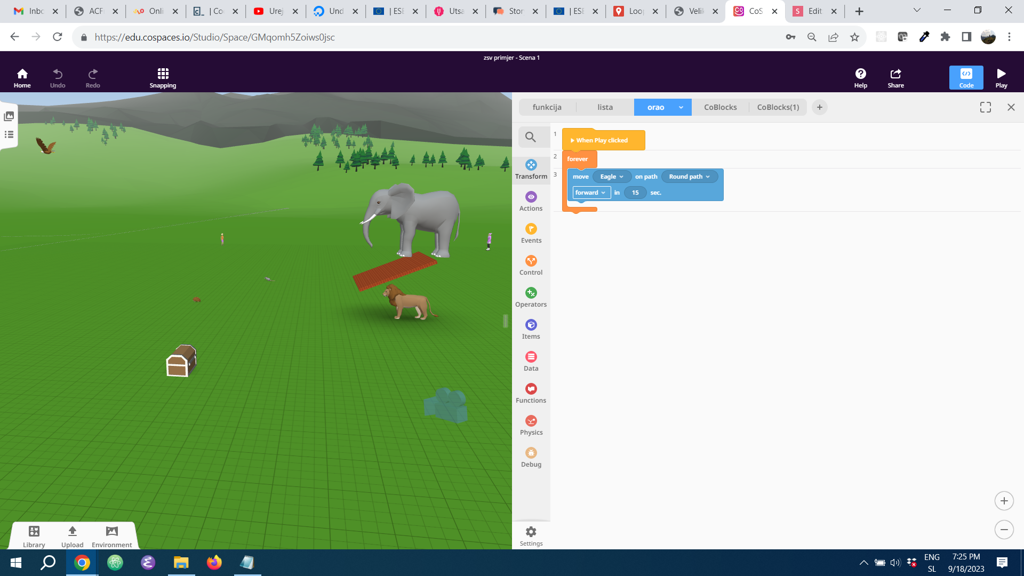This screenshot has width=1024, height=576.
Task: Open the Share dialog
Action: [x=895, y=78]
